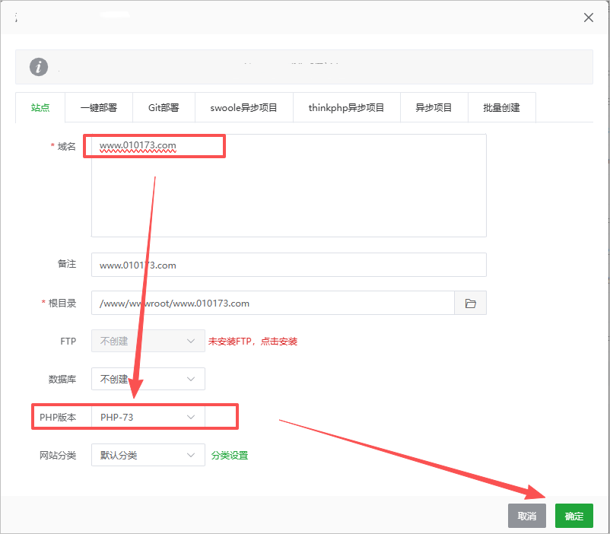The image size is (610, 534).
Task: Expand the 网站分类 默认分类 dropdown
Action: (148, 455)
